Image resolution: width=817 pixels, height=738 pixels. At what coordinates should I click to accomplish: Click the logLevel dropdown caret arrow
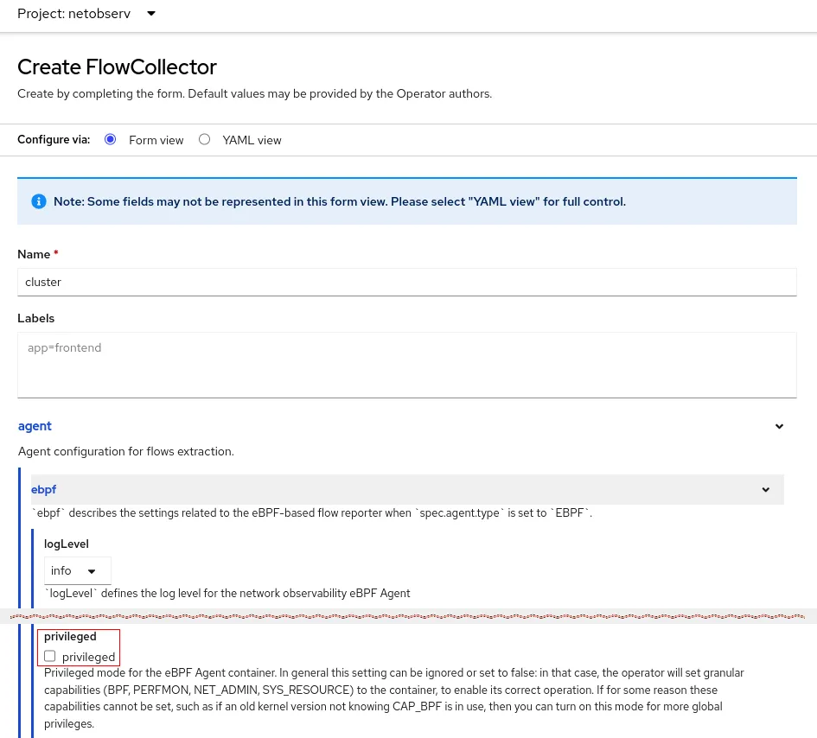click(x=92, y=571)
